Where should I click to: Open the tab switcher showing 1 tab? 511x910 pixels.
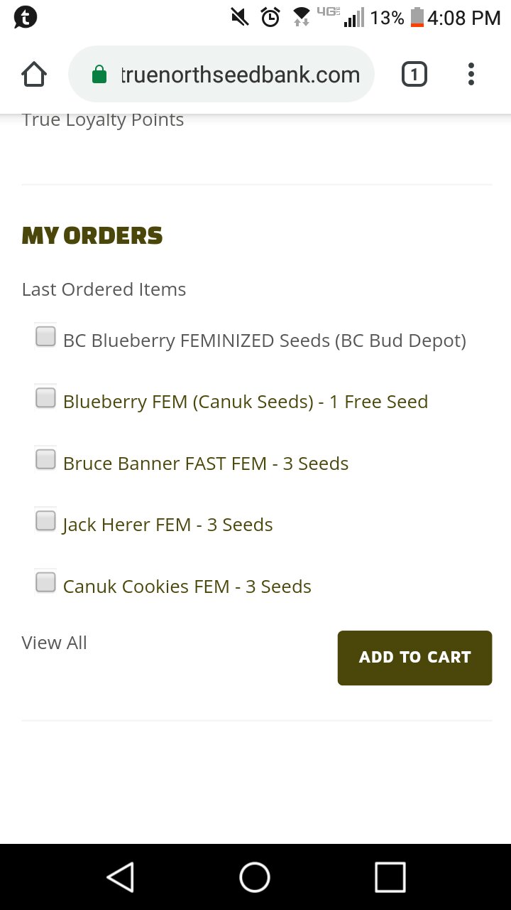414,74
